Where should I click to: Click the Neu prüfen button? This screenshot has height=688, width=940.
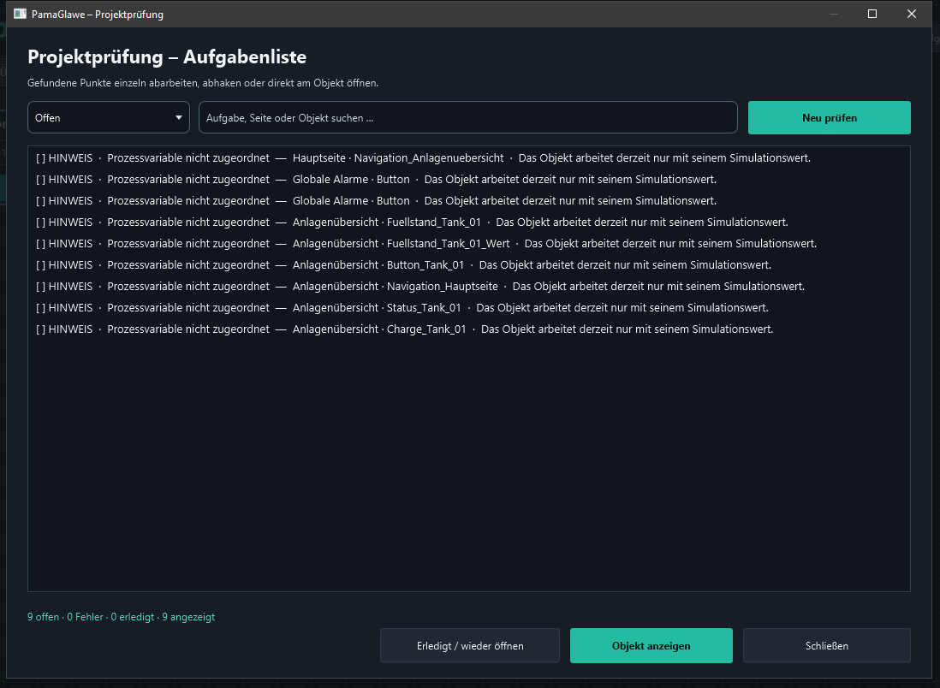tap(829, 117)
